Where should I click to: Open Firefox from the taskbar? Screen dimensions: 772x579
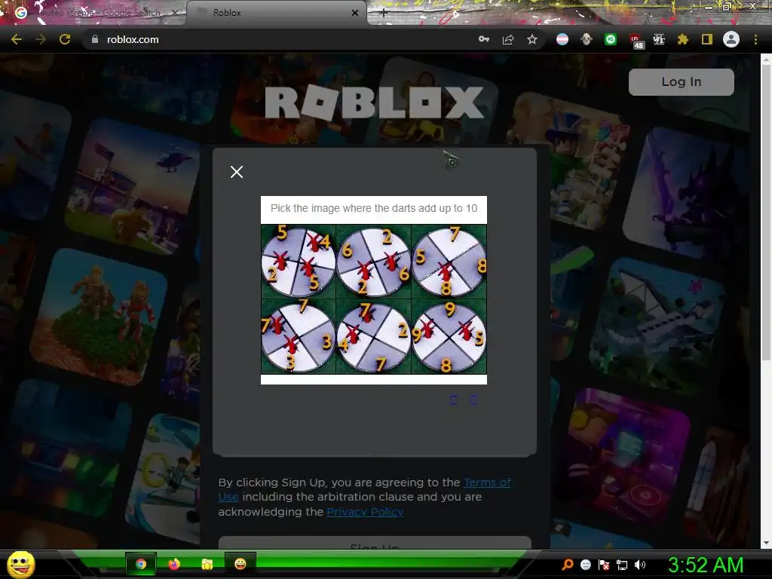click(x=174, y=564)
